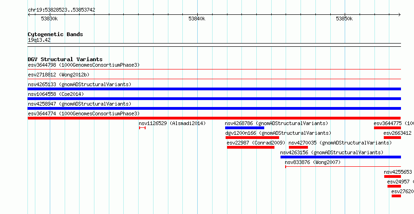Screen dimensions: 414x214
Task: Select the nsv4265133 gnomAD variant label
Action: (x=80, y=84)
